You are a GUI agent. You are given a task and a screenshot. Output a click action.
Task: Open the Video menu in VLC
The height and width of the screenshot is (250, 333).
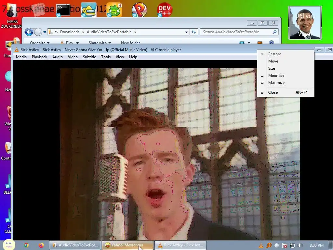click(73, 57)
